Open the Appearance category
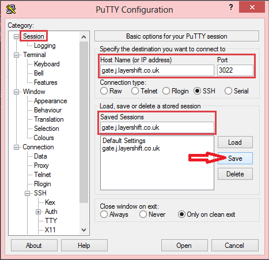The width and height of the screenshot is (269, 260). 50,101
